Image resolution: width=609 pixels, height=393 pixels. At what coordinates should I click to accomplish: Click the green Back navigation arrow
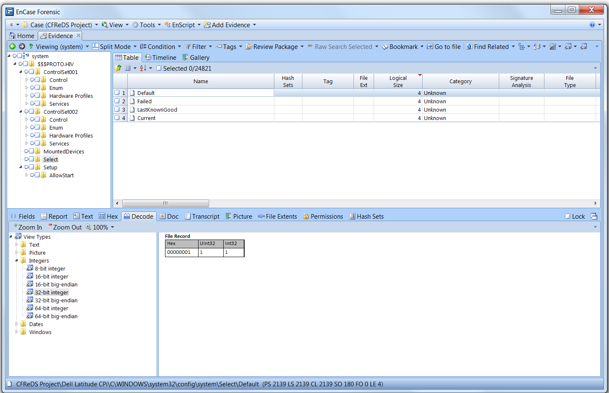[13, 46]
